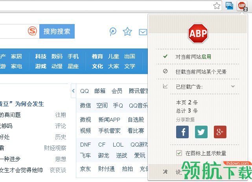Open the 手机 navigation category
Image resolution: width=252 pixels, height=182 pixels.
pyautogui.click(x=73, y=56)
